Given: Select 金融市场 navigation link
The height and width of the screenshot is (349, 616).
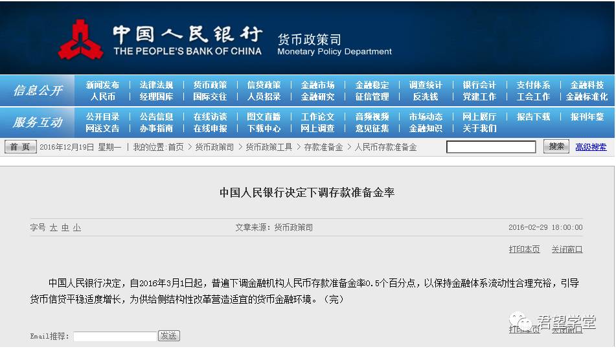Looking at the screenshot, I should 318,85.
